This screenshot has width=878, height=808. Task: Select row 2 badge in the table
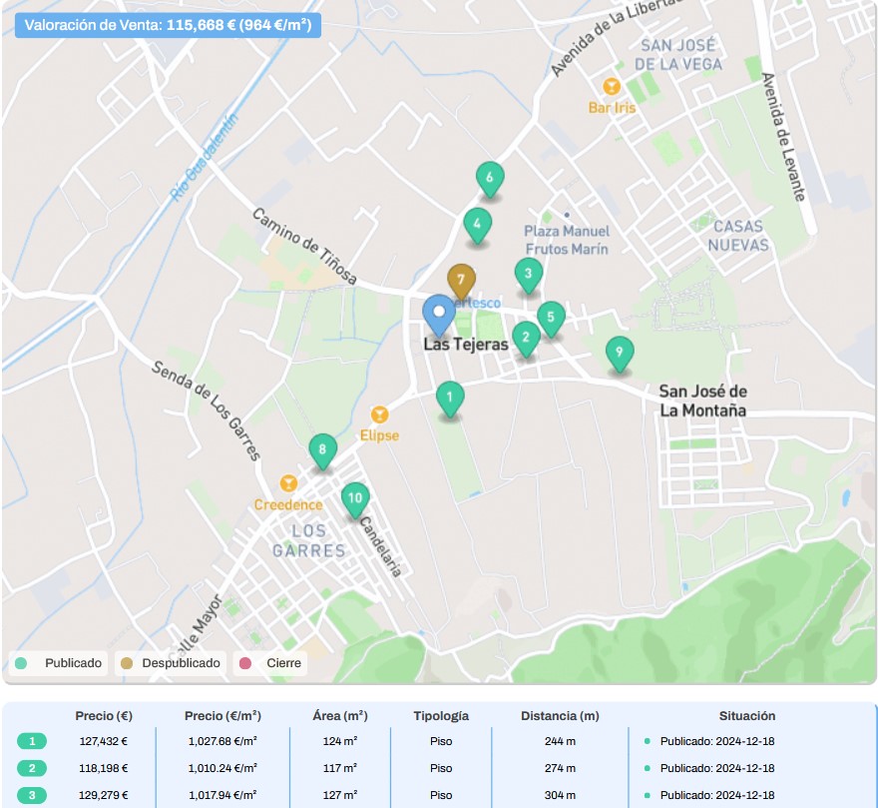(x=32, y=768)
